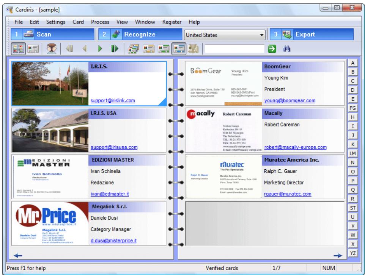Jump to index tab LM

pos(352,153)
